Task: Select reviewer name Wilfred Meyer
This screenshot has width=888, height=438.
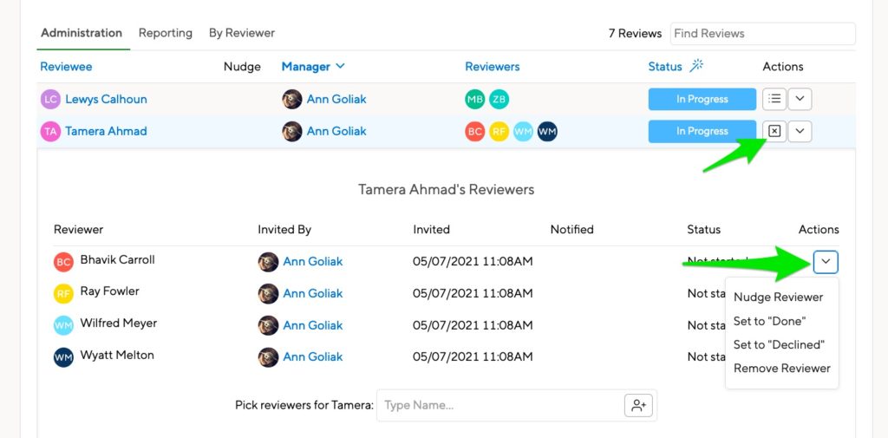Action: (x=118, y=323)
